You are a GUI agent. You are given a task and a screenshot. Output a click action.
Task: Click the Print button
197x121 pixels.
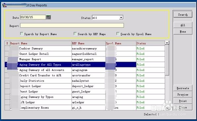(x=183, y=101)
